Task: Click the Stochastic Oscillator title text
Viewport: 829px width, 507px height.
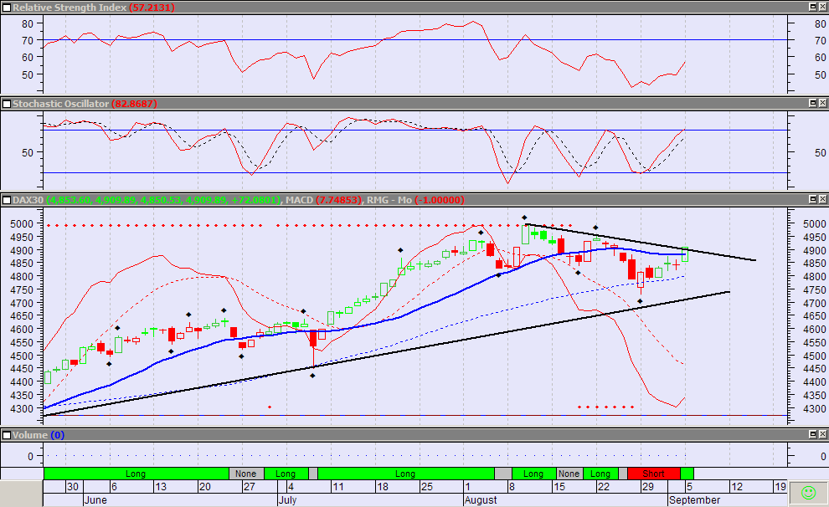Action: (60, 104)
